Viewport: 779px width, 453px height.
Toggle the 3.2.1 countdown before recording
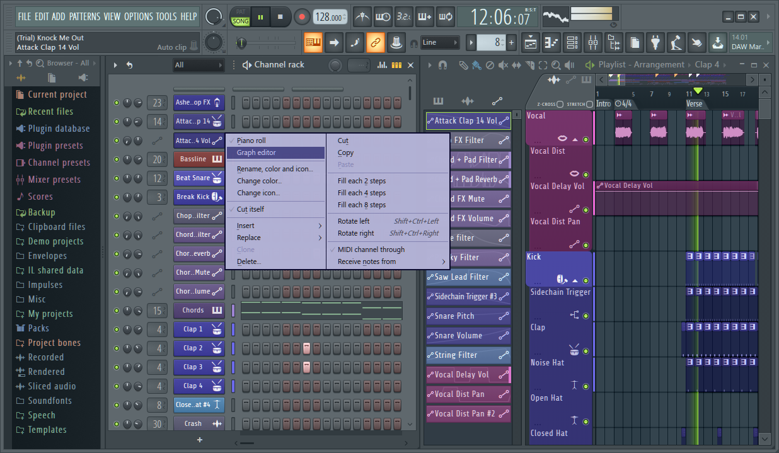coord(404,17)
